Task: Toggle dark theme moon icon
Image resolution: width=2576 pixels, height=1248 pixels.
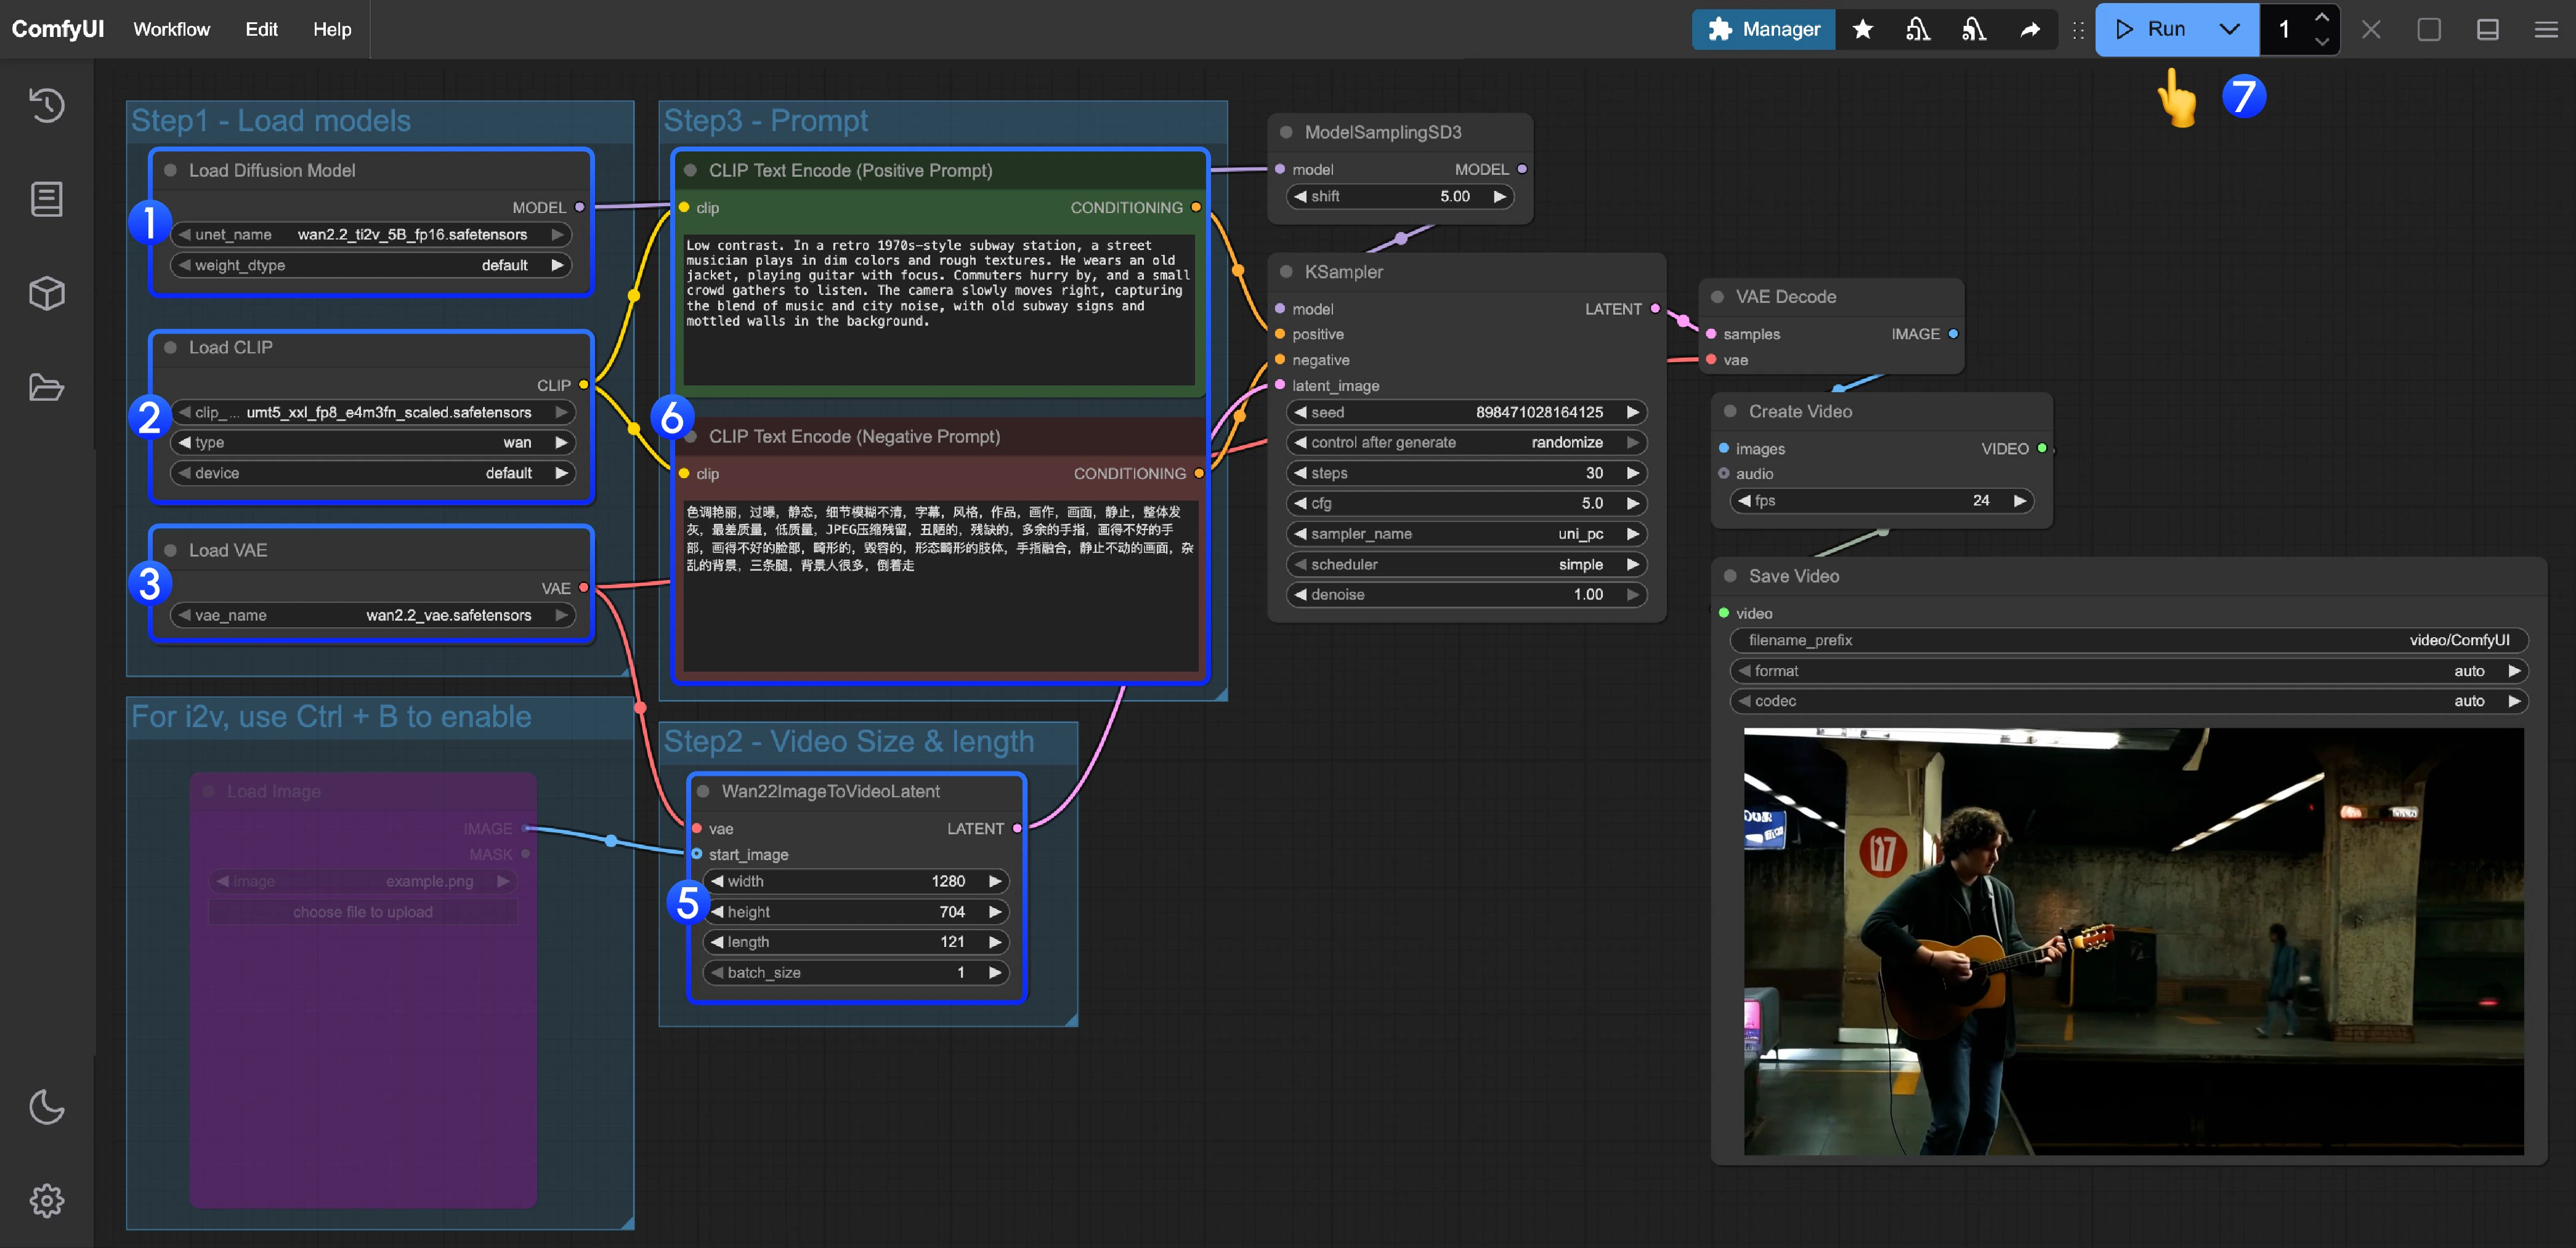Action: (46, 1107)
